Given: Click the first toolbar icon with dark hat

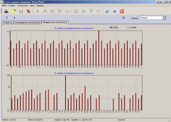Looking at the screenshot, I should (x=6, y=11).
